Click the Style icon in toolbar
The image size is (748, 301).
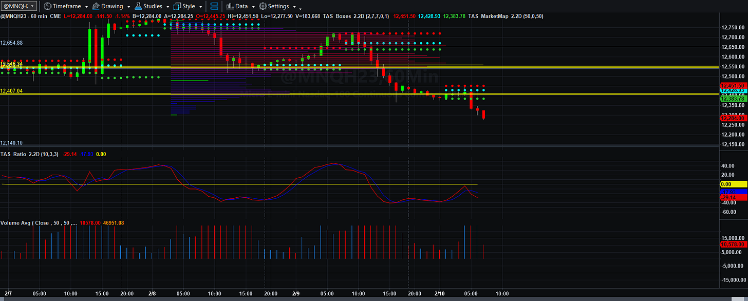[x=177, y=6]
